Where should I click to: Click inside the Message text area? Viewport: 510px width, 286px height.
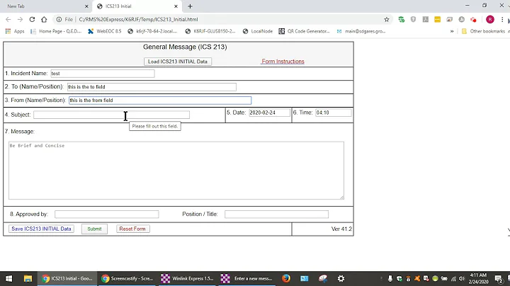176,171
